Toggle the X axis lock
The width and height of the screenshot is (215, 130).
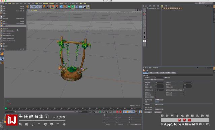coord(32,7)
